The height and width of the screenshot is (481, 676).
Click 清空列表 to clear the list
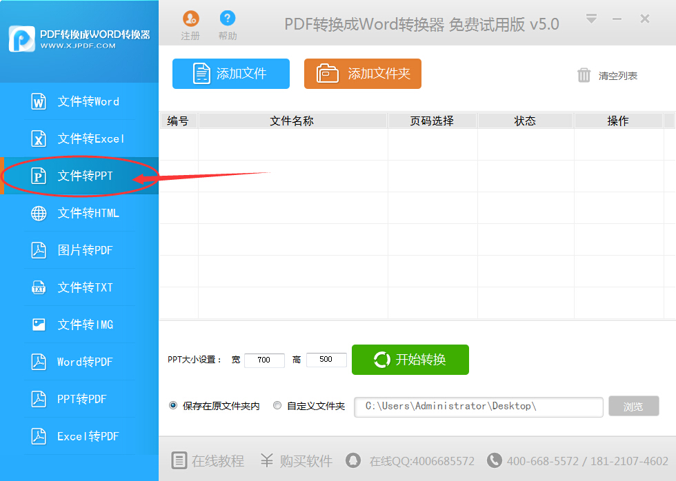click(x=618, y=76)
